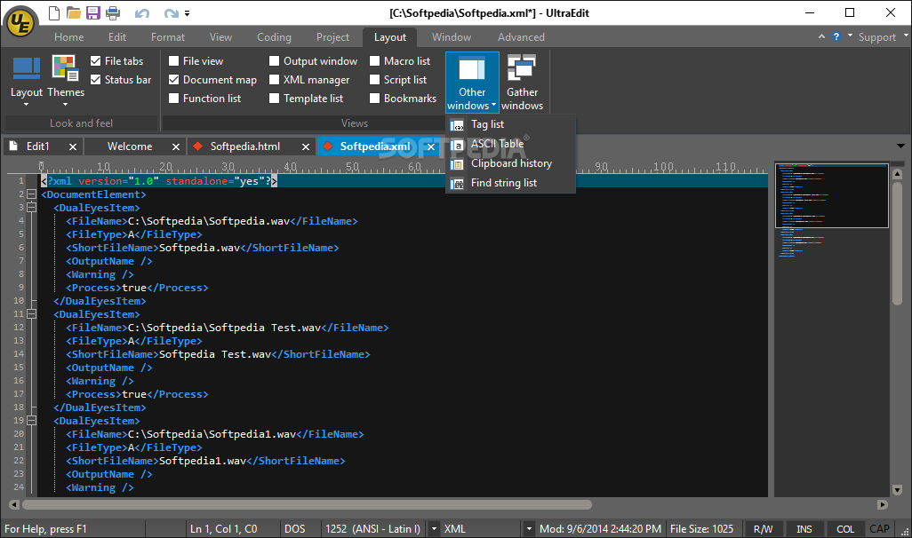The width and height of the screenshot is (912, 538).
Task: Check the Macro list checkbox
Action: 374,61
